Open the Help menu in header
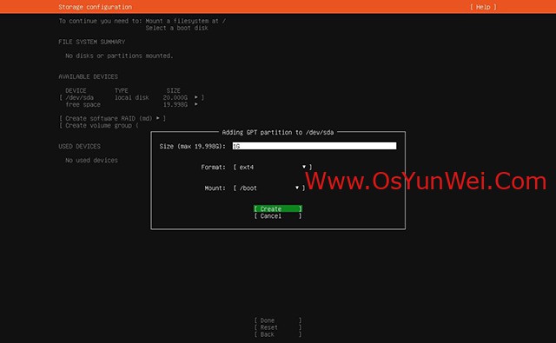The height and width of the screenshot is (343, 556). (x=483, y=7)
